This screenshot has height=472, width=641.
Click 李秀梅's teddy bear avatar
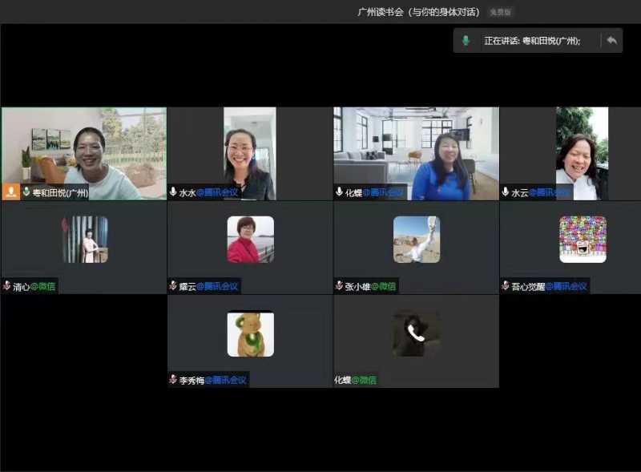(250, 334)
